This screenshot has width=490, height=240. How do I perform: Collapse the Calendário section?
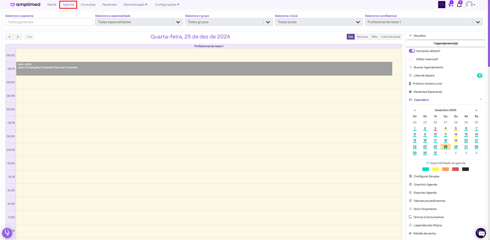tap(481, 100)
